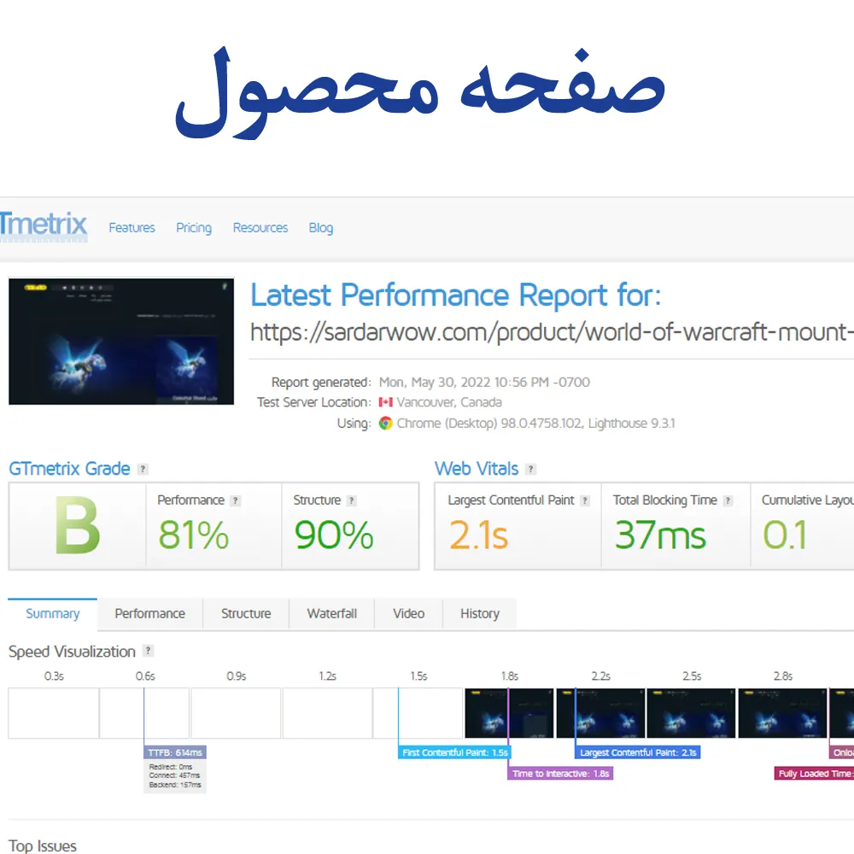The image size is (854, 854).
Task: Click the Largest Contentful Paint help icon
Action: tap(585, 501)
